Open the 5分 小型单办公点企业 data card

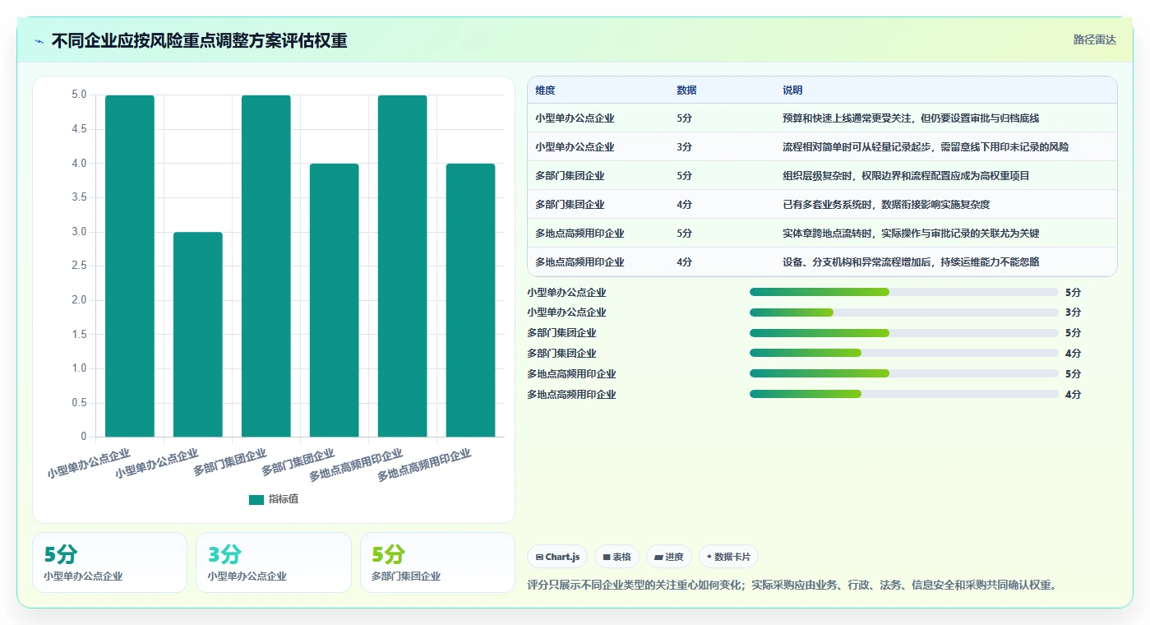110,562
